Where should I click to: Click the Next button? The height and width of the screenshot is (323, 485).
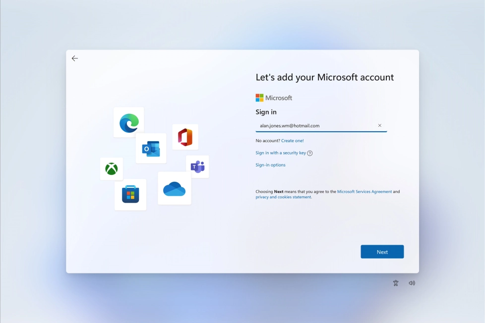pos(382,252)
